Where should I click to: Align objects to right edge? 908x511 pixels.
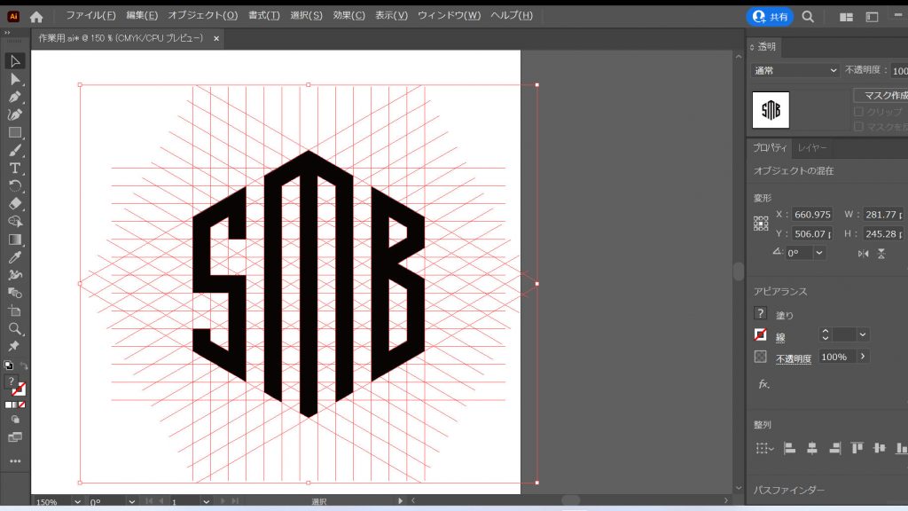tap(834, 448)
